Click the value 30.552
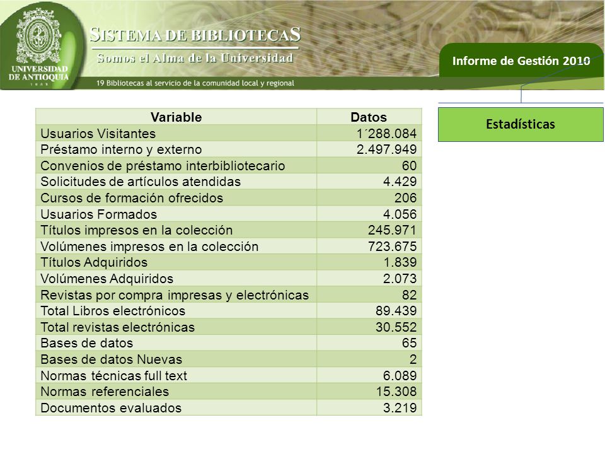The height and width of the screenshot is (454, 605). point(396,327)
